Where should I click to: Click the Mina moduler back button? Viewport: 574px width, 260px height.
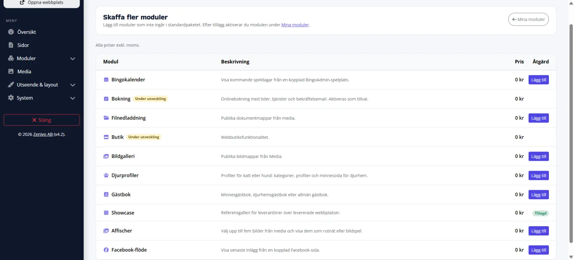528,20
